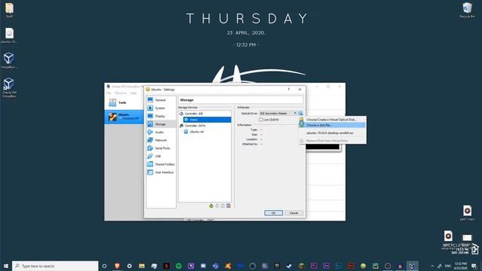Open the Optical Drive dropdown
This screenshot has width=482, height=271.
pyautogui.click(x=278, y=114)
